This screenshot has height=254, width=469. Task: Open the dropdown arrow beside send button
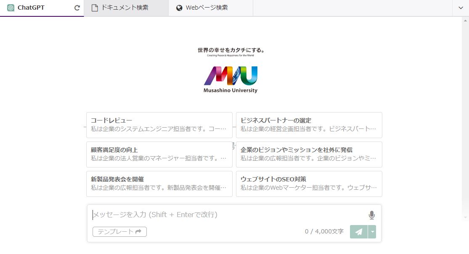pos(372,232)
